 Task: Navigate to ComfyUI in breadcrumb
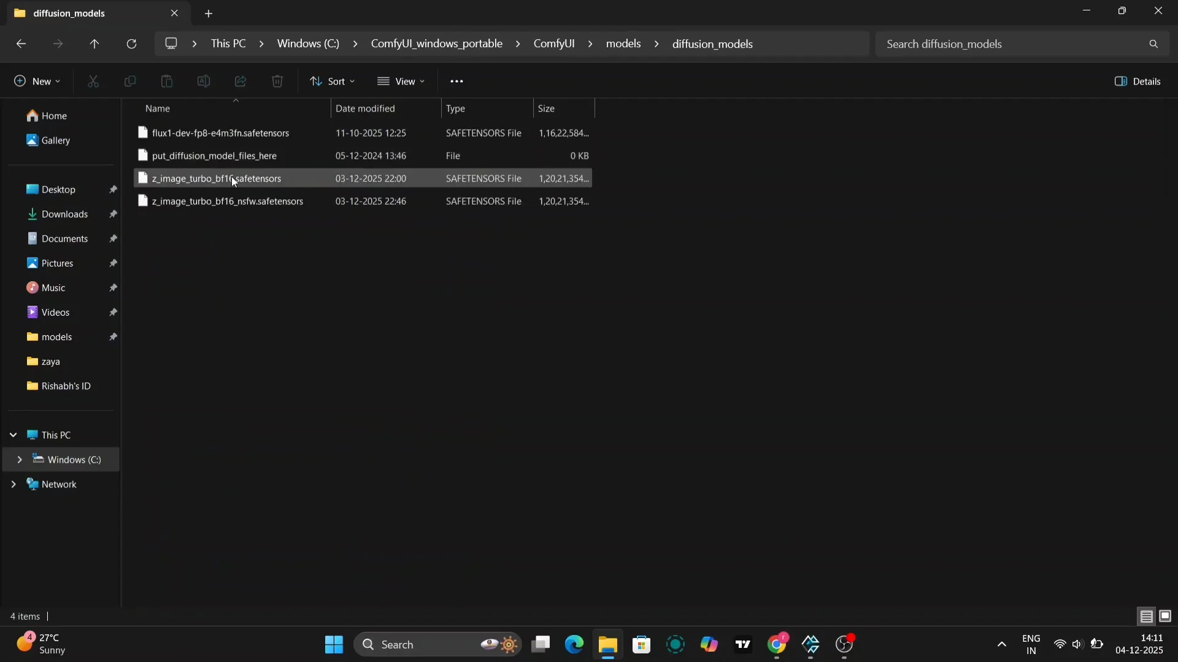click(x=554, y=44)
